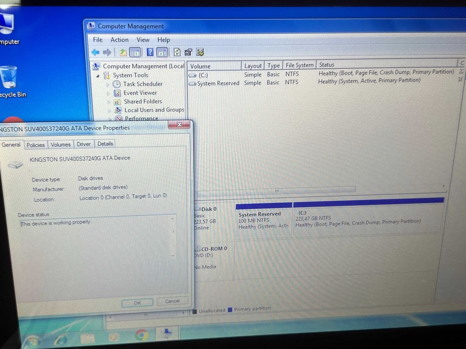Click Cancel in Device Properties dialog
466x349 pixels.
(172, 301)
